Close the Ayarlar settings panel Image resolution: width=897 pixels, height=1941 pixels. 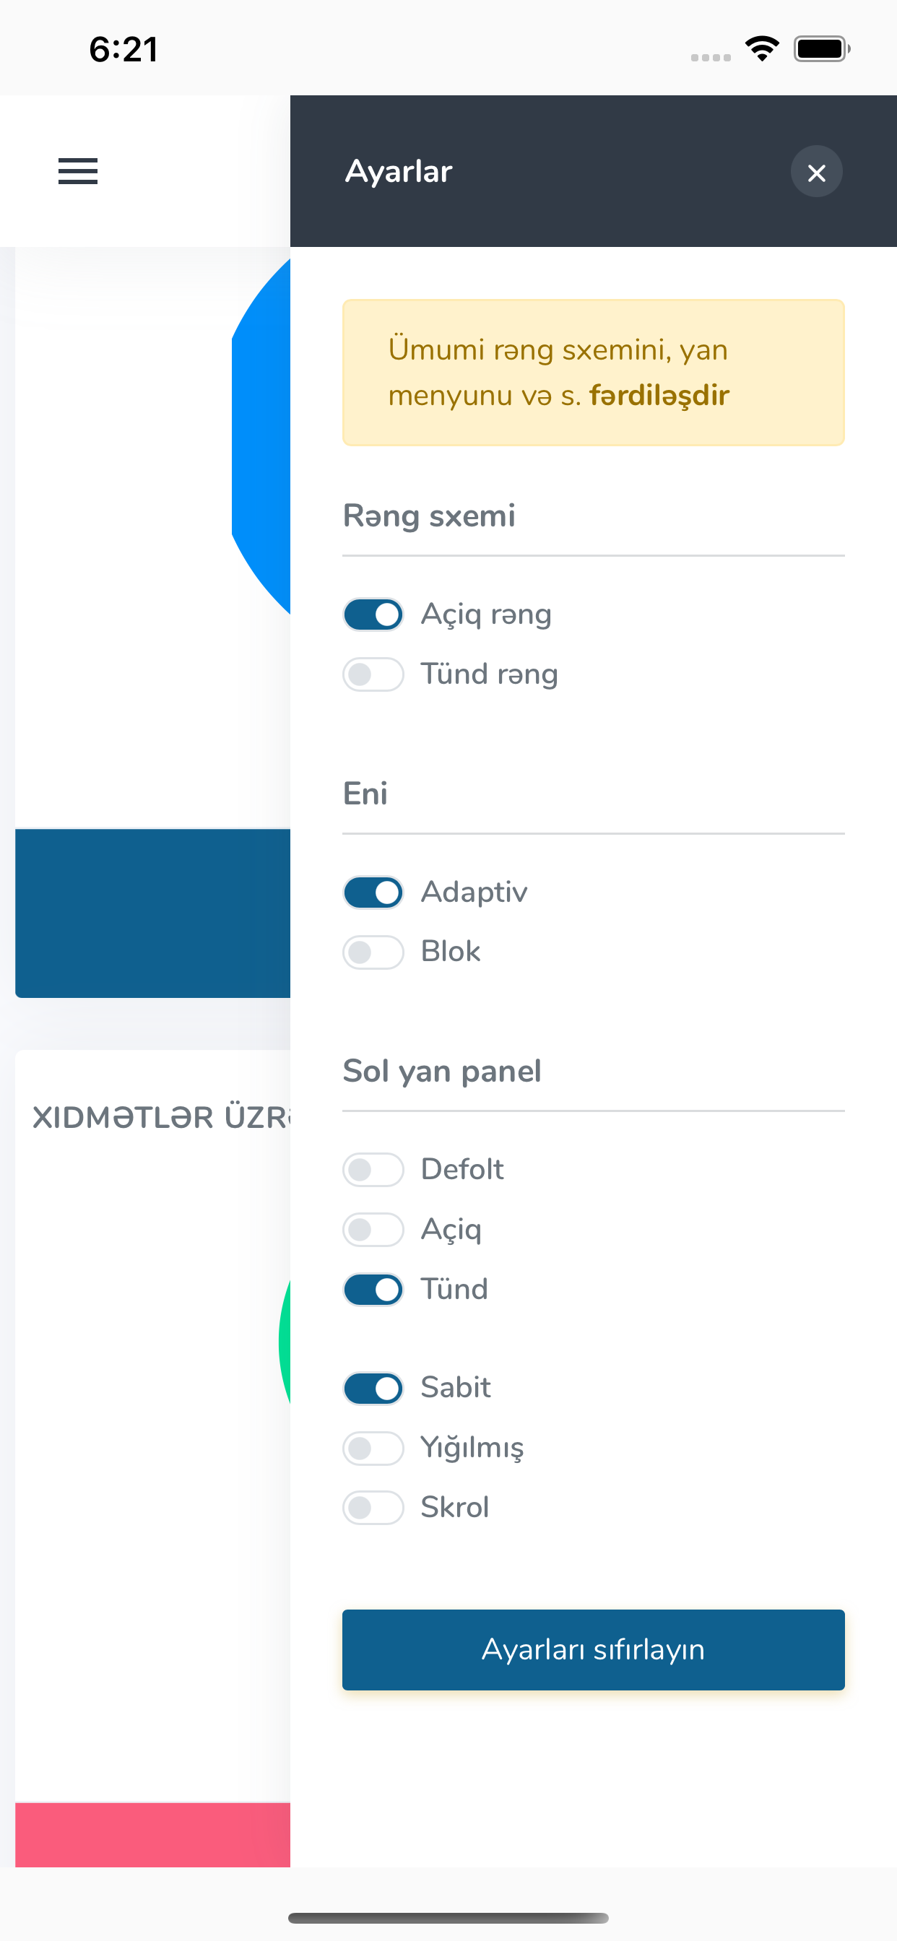tap(816, 172)
